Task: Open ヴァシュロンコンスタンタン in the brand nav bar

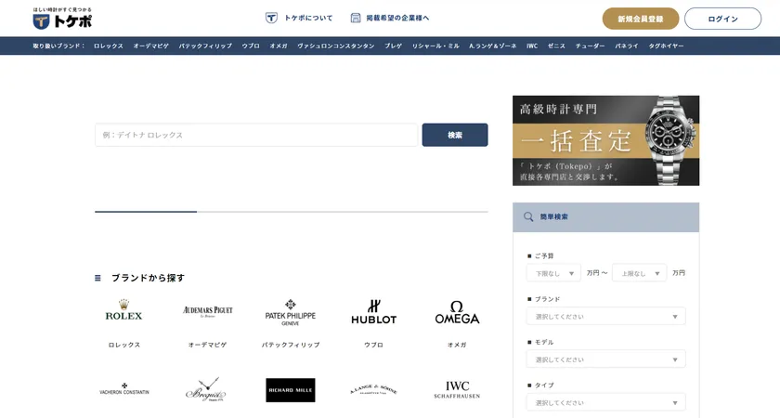Action: point(336,46)
